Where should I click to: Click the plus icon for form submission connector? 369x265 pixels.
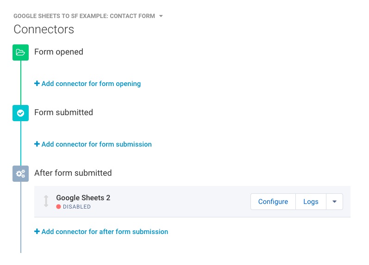(37, 144)
